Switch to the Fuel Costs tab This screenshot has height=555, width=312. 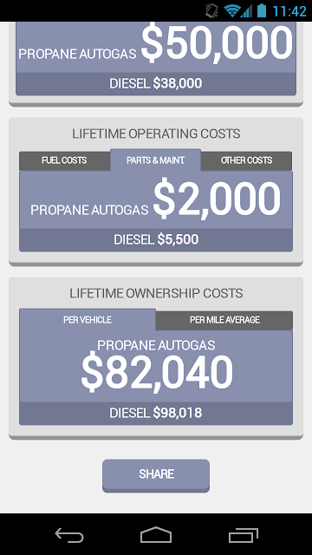pos(64,160)
